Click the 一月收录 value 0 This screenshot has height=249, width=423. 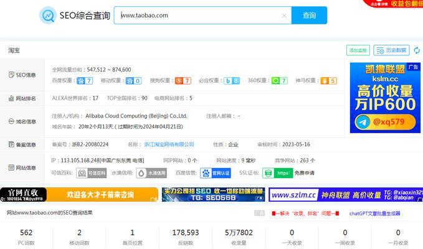pyautogui.click(x=398, y=232)
